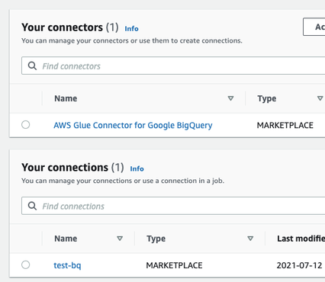Sort connectors by the Type column arrow
325x282 pixels.
click(320, 98)
